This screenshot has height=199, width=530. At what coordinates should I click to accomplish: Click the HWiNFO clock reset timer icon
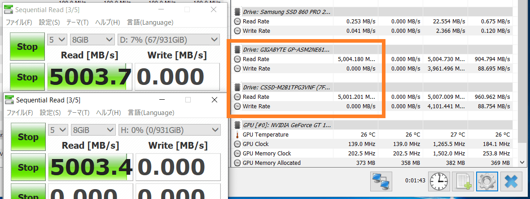tap(439, 182)
